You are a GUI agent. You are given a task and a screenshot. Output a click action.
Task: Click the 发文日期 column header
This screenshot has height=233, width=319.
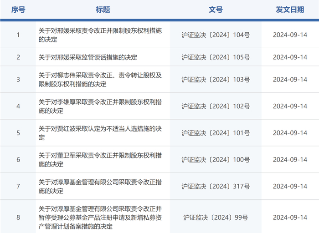click(290, 10)
